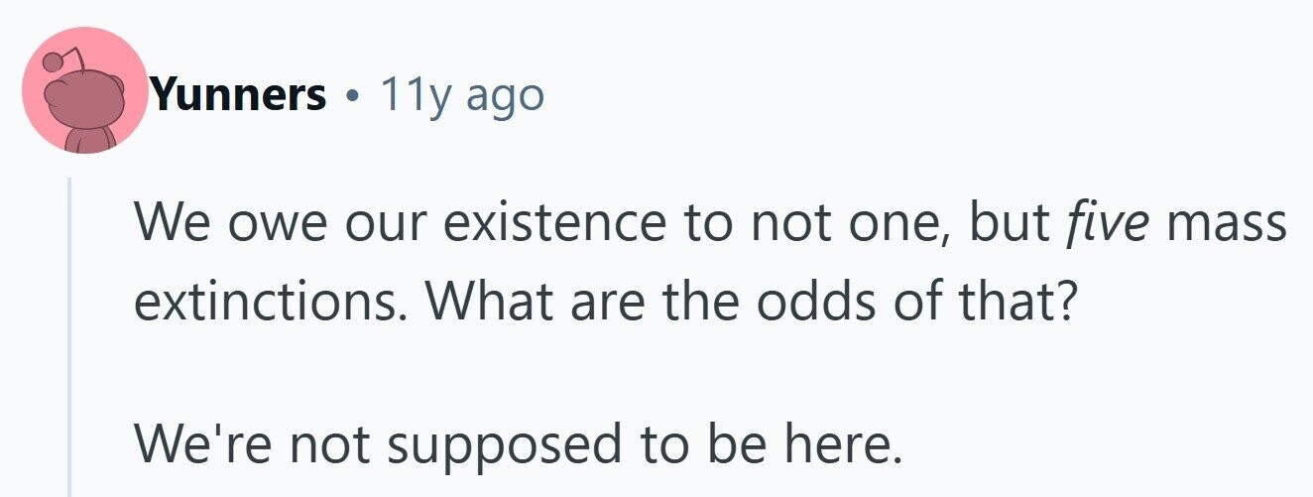
Task: Collapse the comment thread via vertical line
Action: (x=69, y=337)
